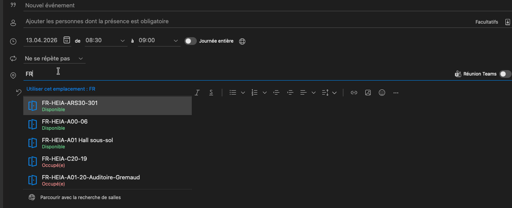The image size is (512, 208).
Task: Select room FR-HEIA-A01-20-Auditoire-Gremaud
Action: [91, 180]
